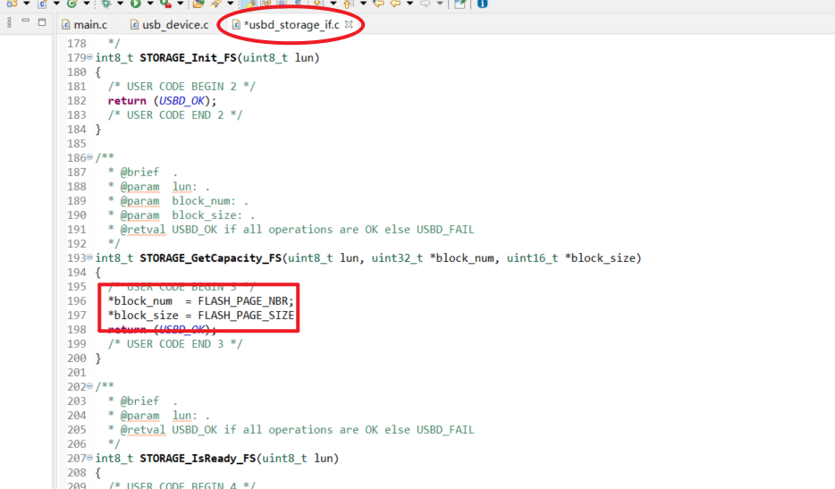Click the @retval comment on line 191
The height and width of the screenshot is (489, 835).
291,230
